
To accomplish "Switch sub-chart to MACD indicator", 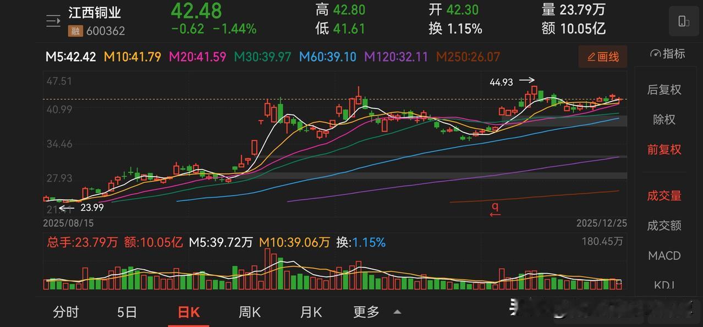I will pos(664,255).
